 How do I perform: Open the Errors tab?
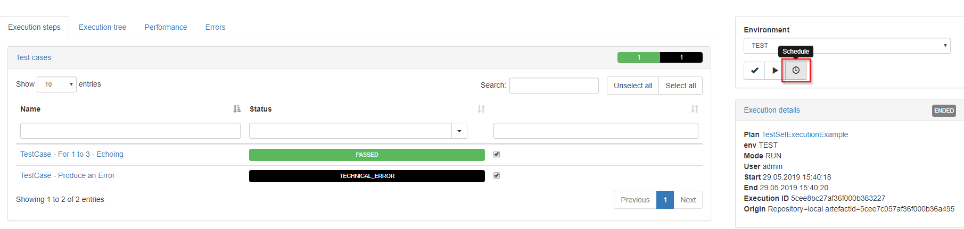click(x=215, y=27)
